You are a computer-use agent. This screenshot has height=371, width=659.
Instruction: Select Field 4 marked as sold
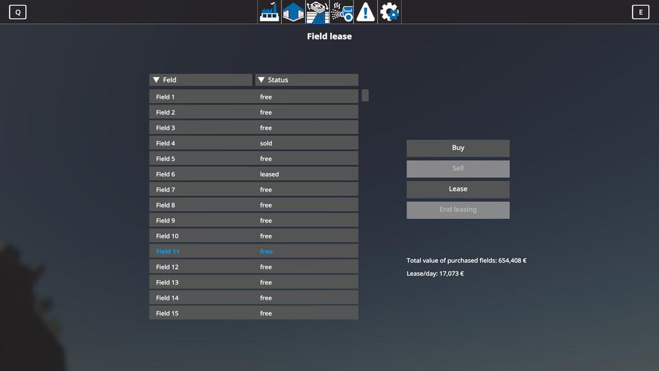pos(254,143)
